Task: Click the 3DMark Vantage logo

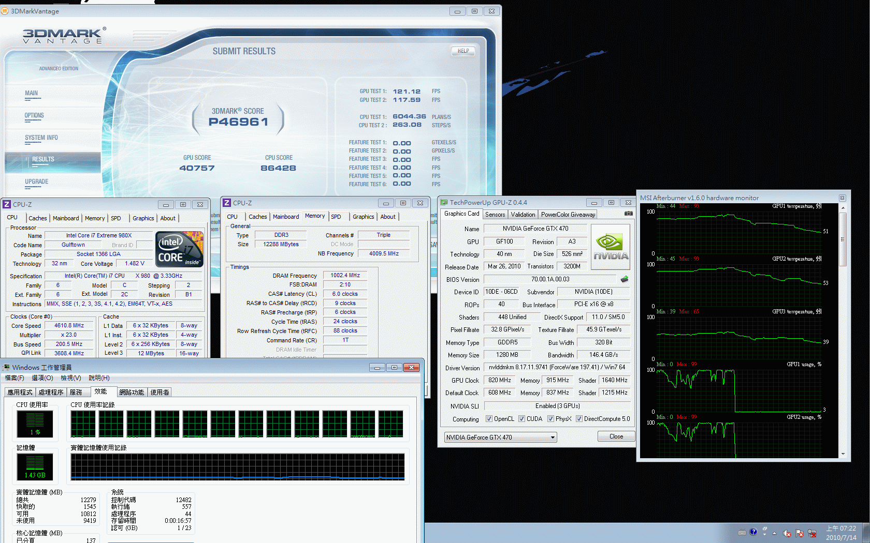Action: (64, 36)
